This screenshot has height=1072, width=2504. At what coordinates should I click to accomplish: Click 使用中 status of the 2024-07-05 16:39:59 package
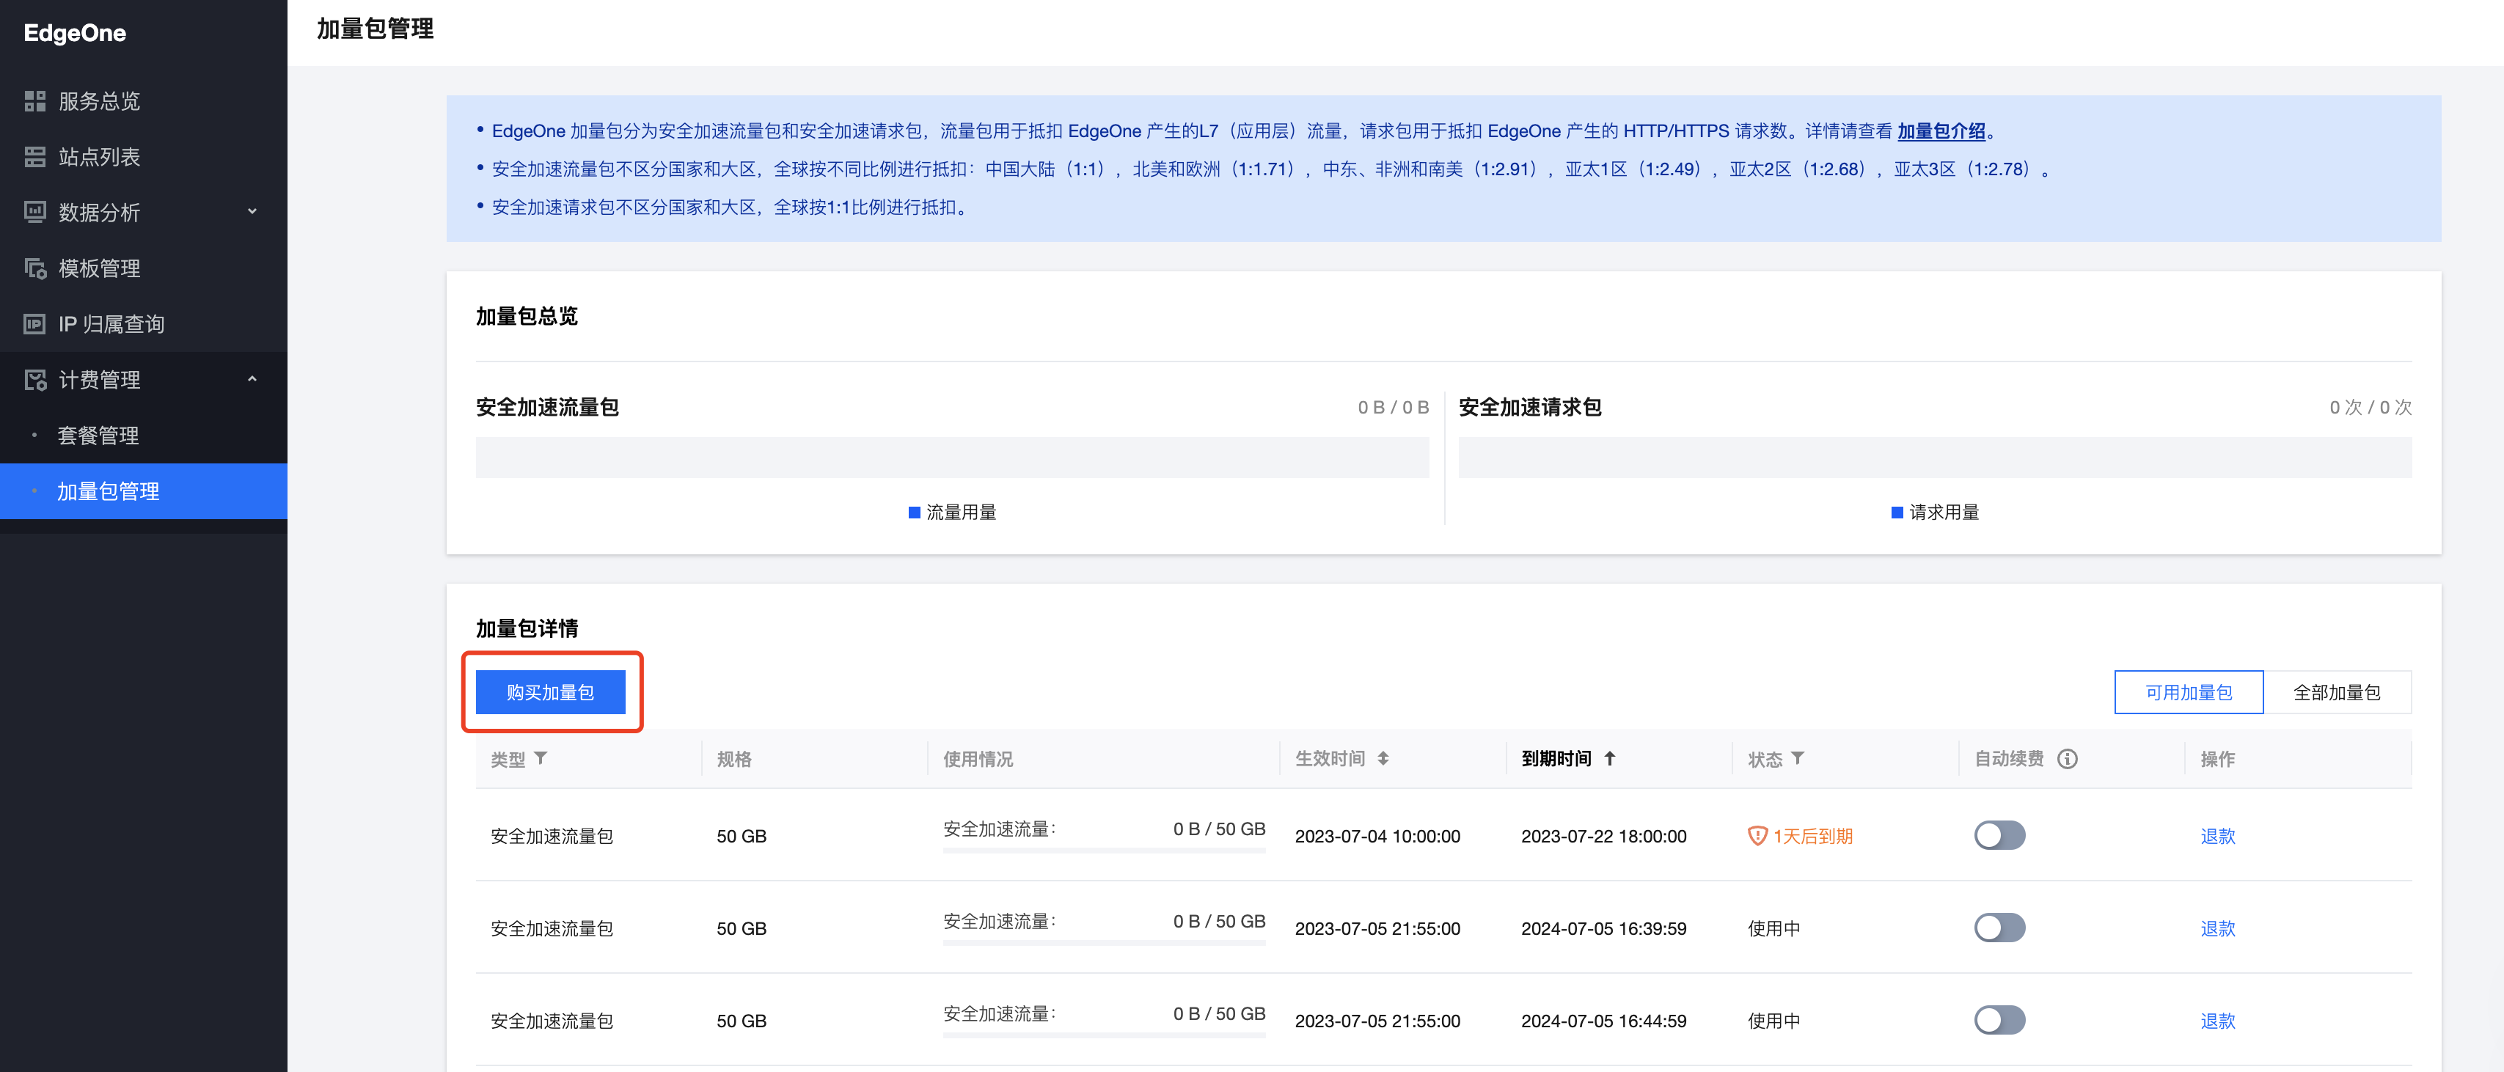[1774, 928]
